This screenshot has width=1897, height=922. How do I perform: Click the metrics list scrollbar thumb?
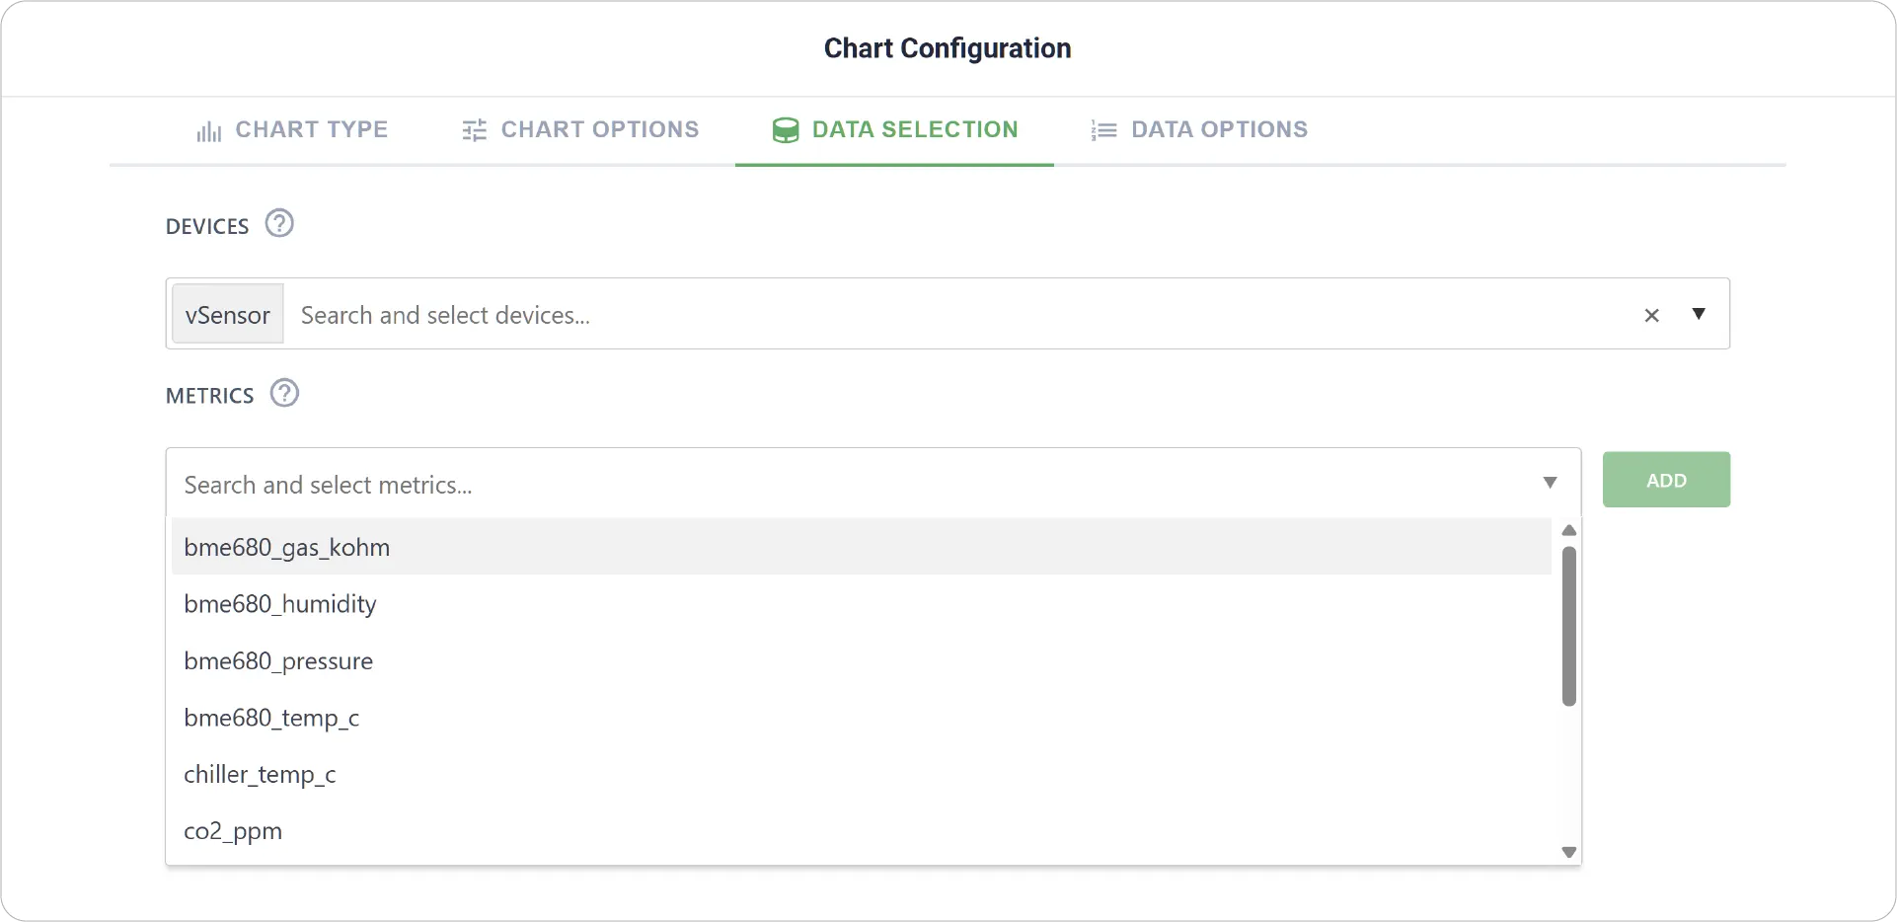(x=1568, y=627)
